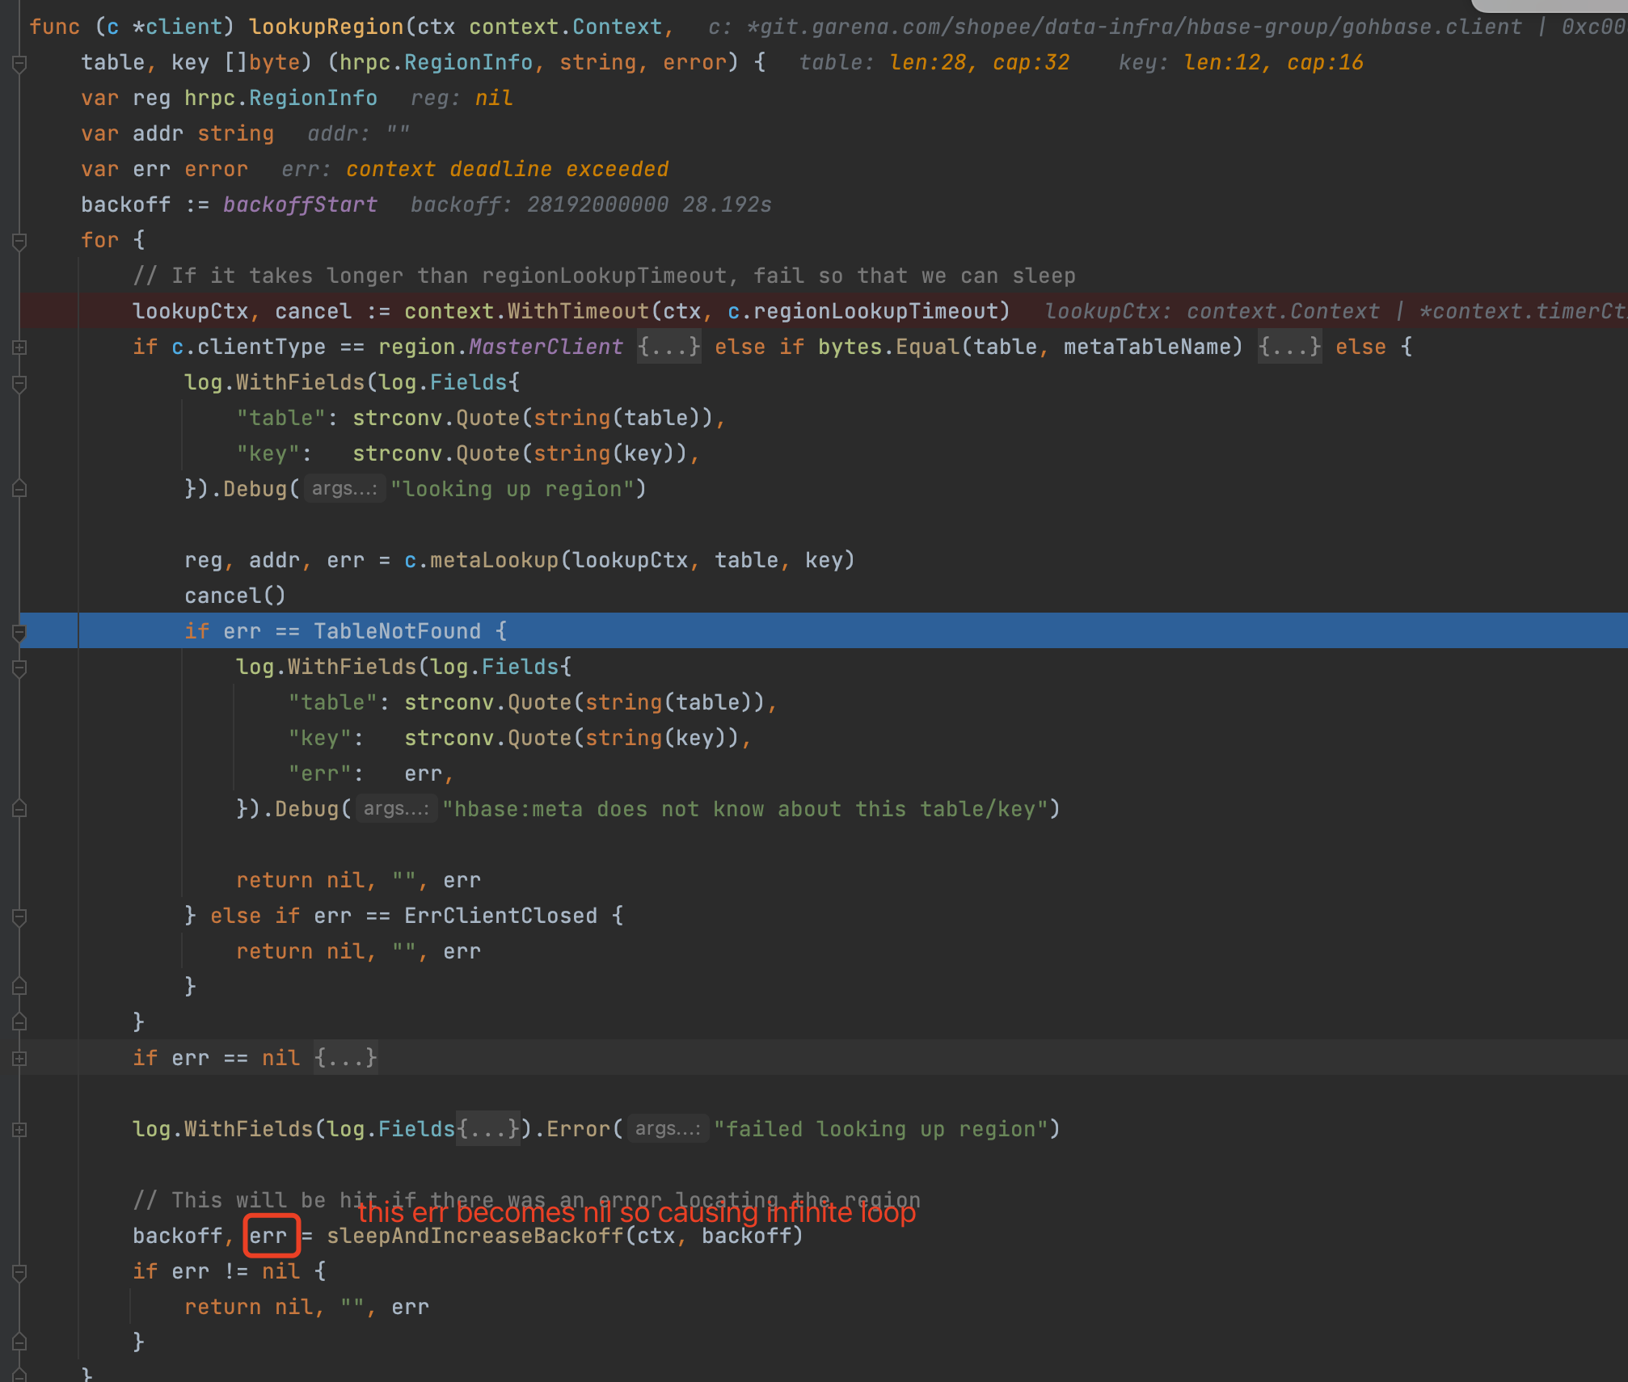The height and width of the screenshot is (1382, 1628).
Task: Expand failed-lookup log.WithFields gutter plus icon
Action: 20,1130
